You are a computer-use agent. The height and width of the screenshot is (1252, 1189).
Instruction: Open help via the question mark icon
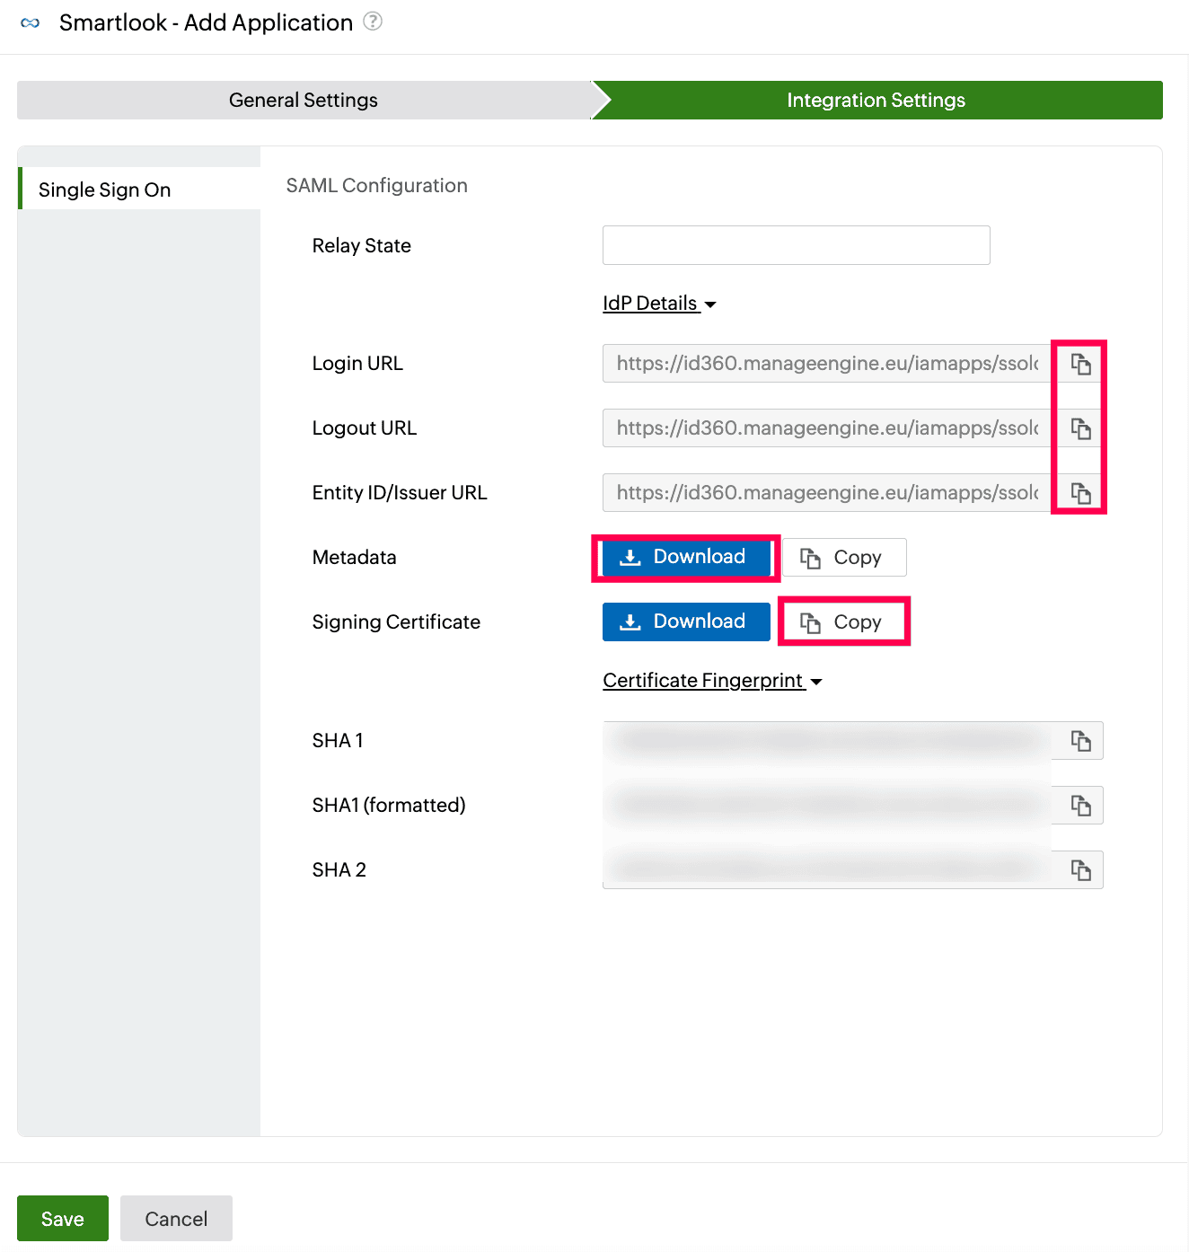(373, 22)
